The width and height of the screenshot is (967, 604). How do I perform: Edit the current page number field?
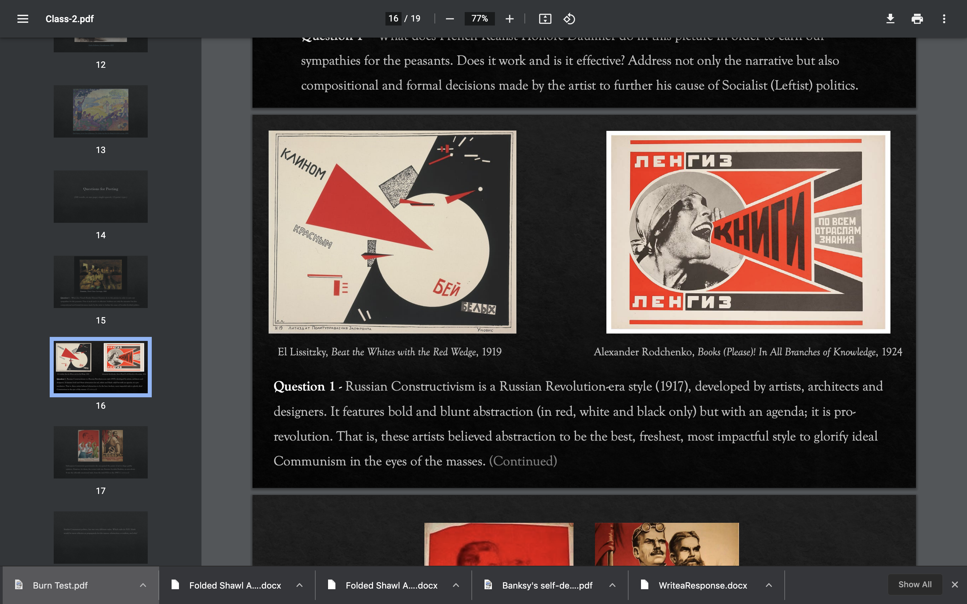[x=393, y=19]
